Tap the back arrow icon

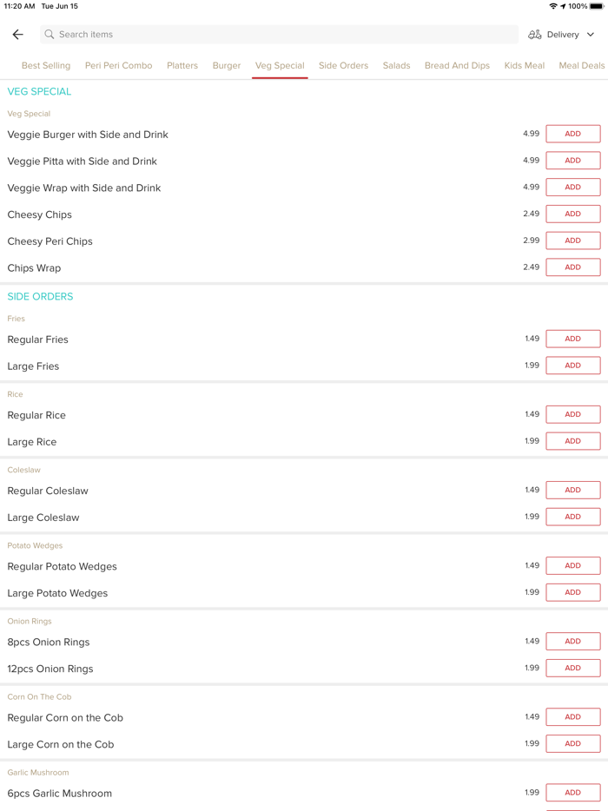tap(18, 35)
